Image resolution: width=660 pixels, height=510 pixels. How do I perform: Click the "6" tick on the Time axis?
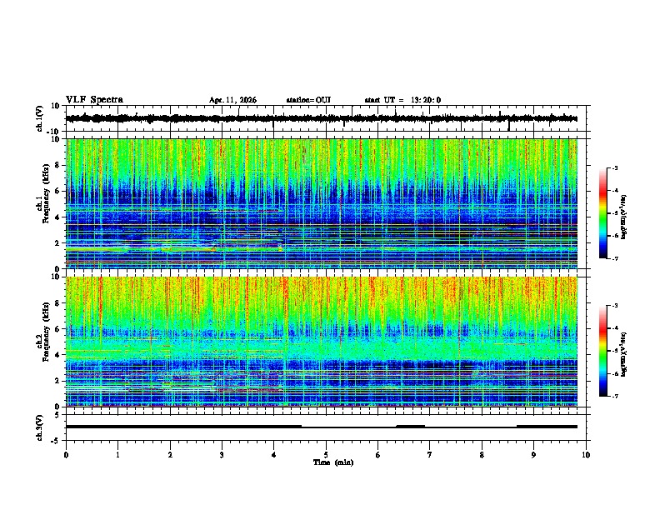(x=378, y=455)
